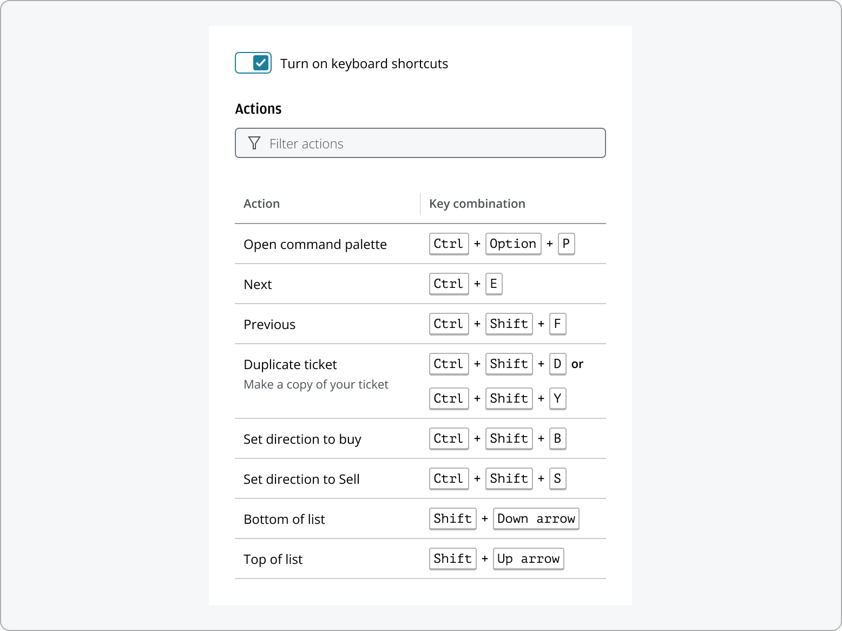This screenshot has height=631, width=842.
Task: Select the Set direction to Sell action
Action: 301,479
